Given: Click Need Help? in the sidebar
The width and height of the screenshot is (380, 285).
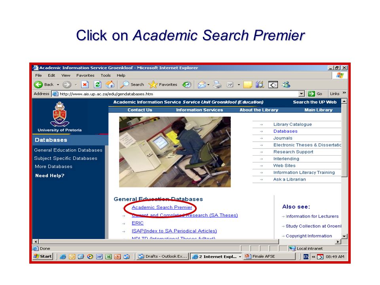Looking at the screenshot, I should (50, 176).
